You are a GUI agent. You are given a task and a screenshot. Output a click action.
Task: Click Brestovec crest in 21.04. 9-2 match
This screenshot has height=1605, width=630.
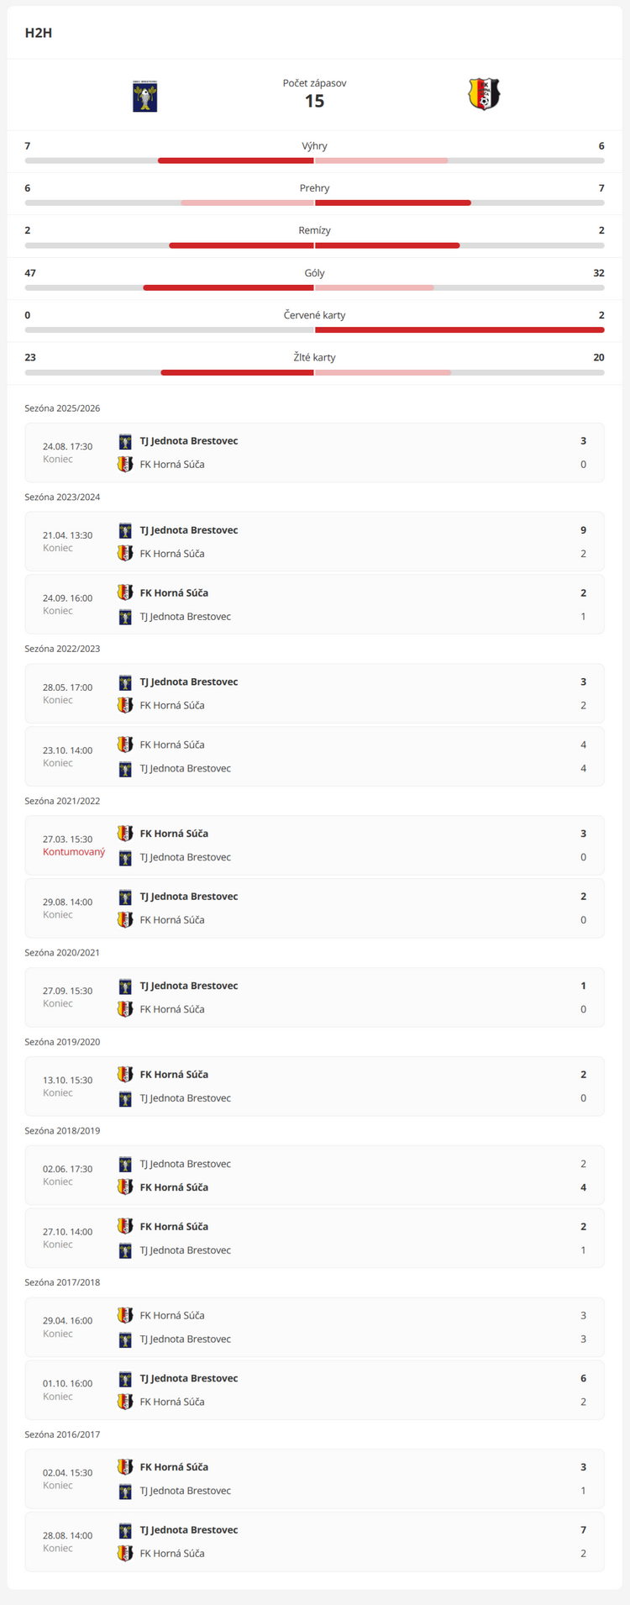click(125, 530)
